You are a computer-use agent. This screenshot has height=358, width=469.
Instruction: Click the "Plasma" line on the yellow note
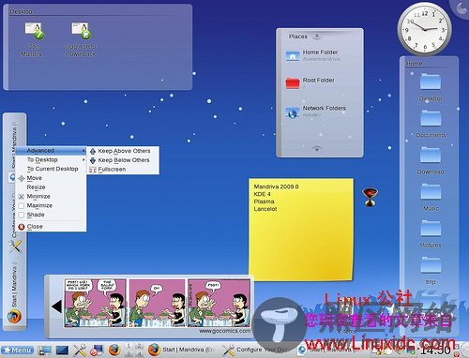264,201
